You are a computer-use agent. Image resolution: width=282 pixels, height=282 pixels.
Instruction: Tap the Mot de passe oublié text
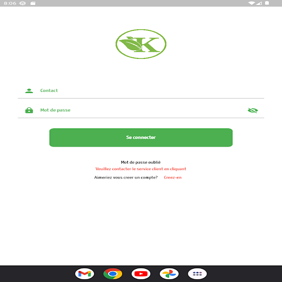(x=140, y=162)
